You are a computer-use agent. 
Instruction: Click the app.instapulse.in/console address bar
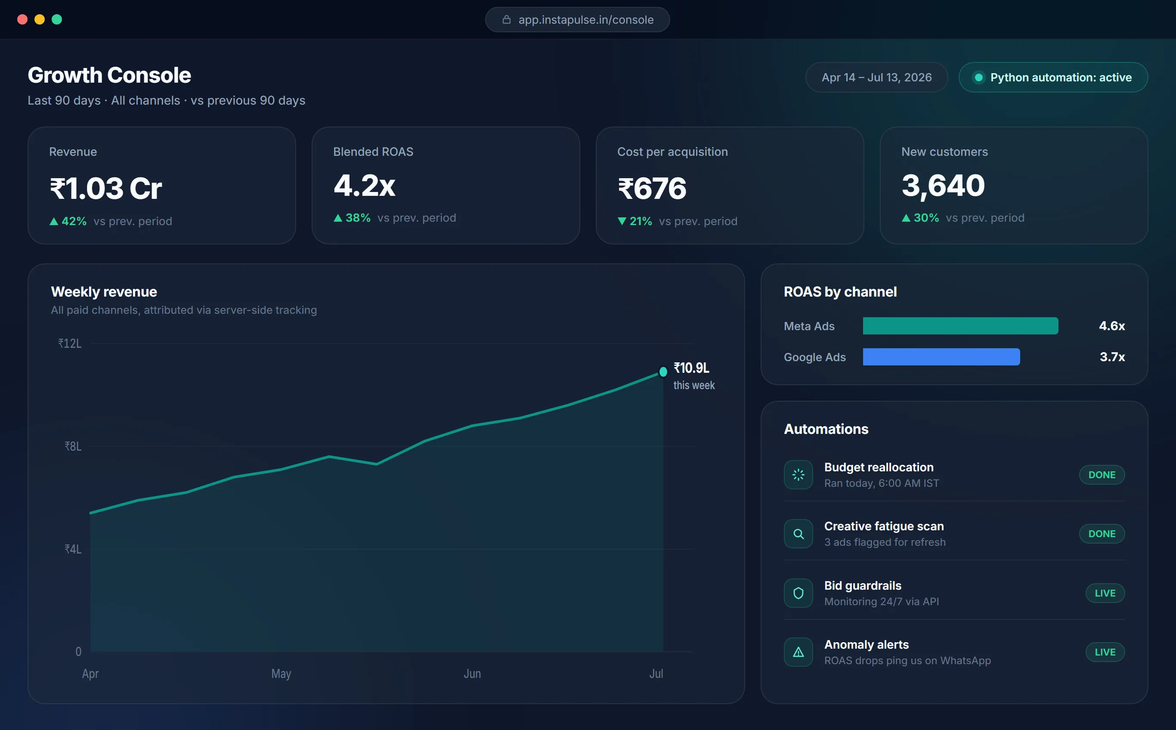[x=577, y=19]
